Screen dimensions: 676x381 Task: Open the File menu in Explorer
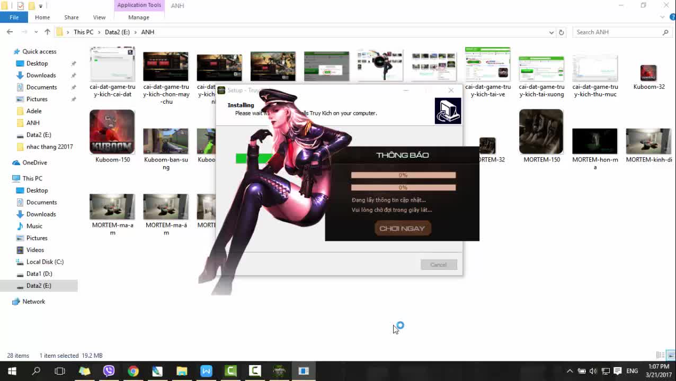point(14,17)
